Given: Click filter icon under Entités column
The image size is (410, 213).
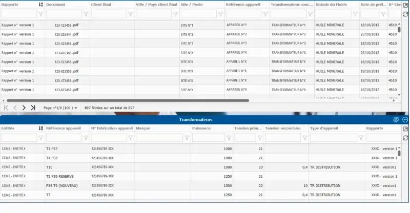Looking at the screenshot, I should [x=41, y=138].
